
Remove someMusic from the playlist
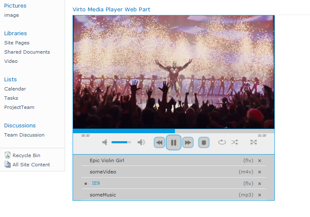click(x=260, y=195)
